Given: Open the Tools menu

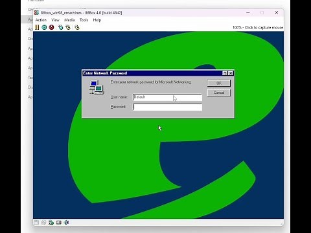Looking at the screenshot, I should pyautogui.click(x=84, y=20).
